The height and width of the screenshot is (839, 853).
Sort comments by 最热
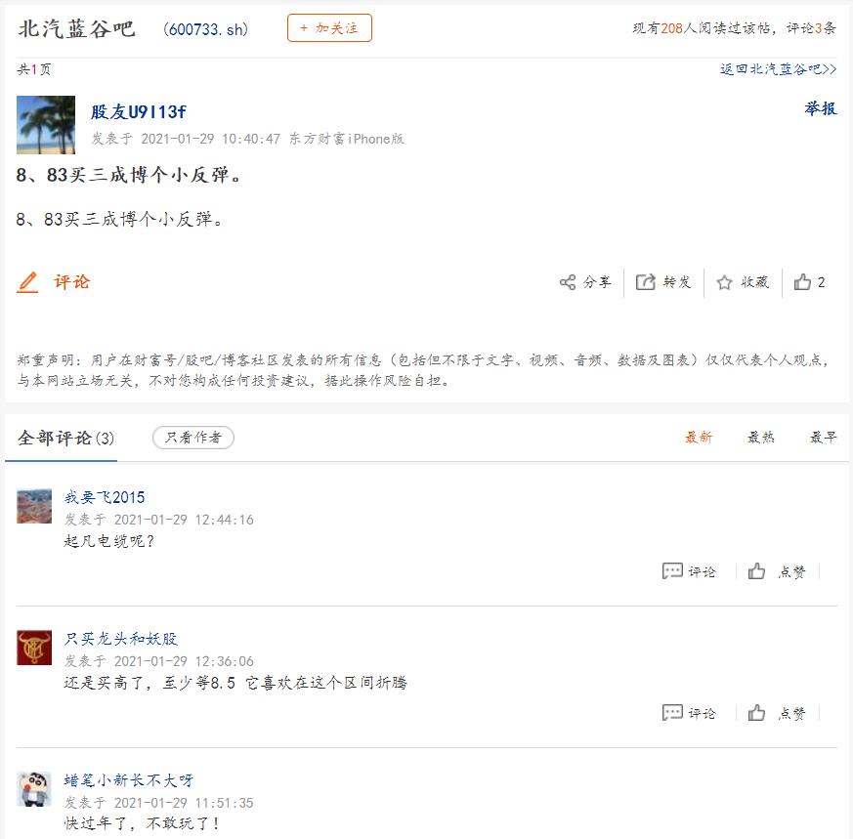pos(760,438)
